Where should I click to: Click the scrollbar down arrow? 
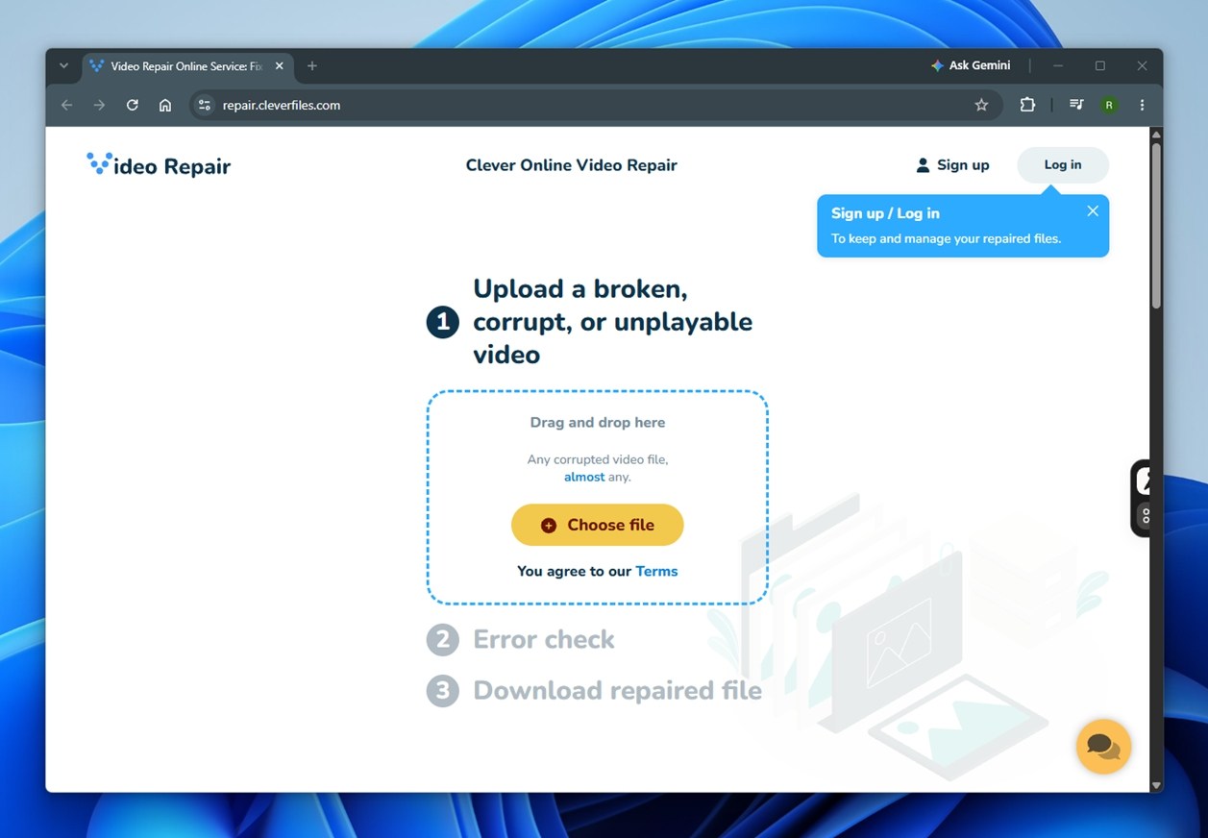pyautogui.click(x=1156, y=785)
